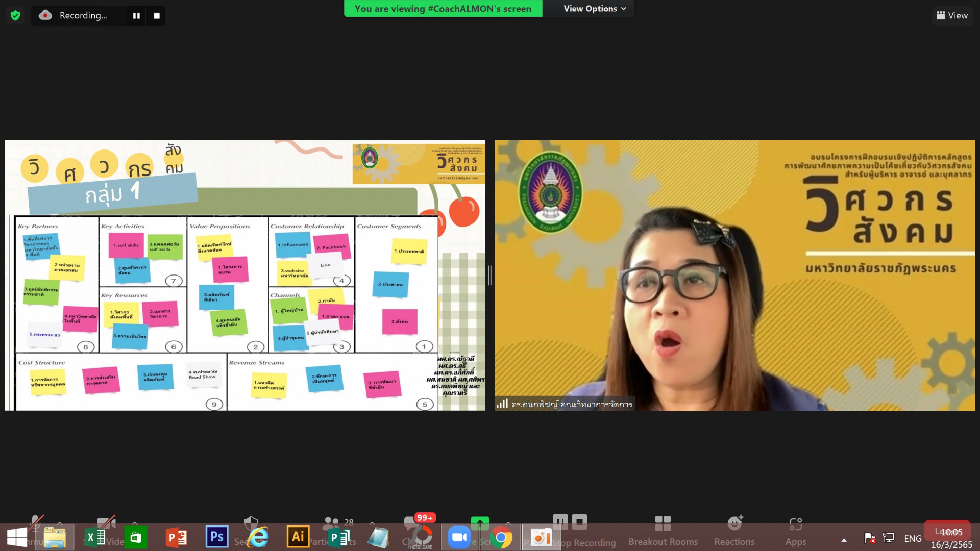Click the 'Customer Segments' heading
980x551 pixels.
[389, 227]
